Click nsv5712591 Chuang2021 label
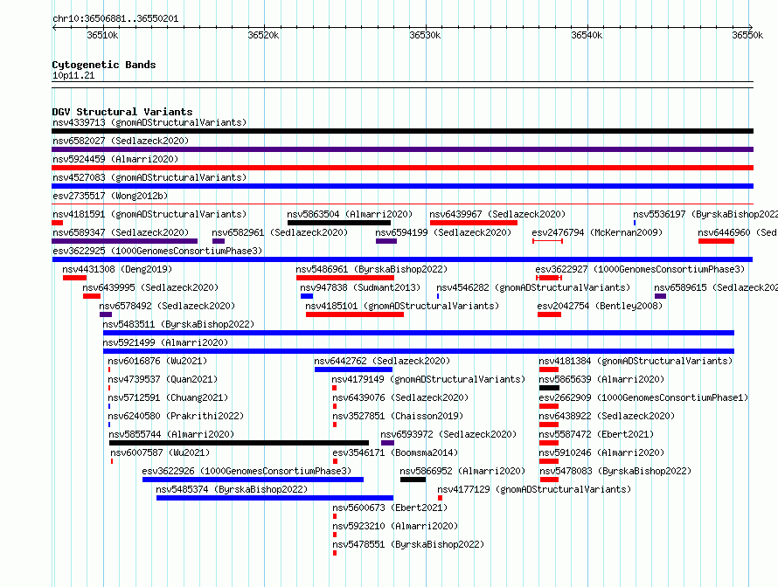This screenshot has width=778, height=587. click(x=168, y=397)
